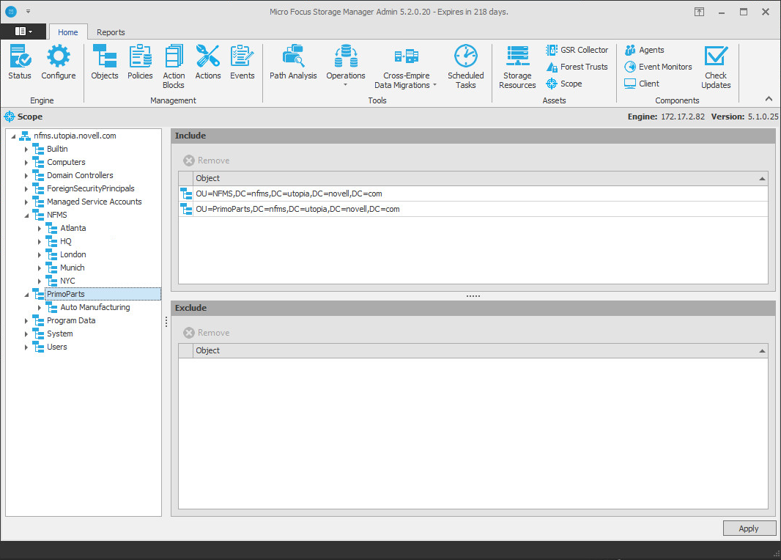Open the Events management view

pyautogui.click(x=242, y=62)
